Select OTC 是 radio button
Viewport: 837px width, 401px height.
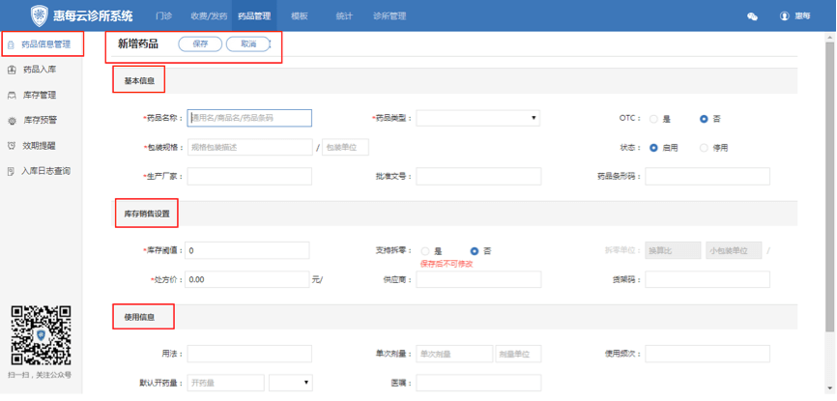[653, 119]
